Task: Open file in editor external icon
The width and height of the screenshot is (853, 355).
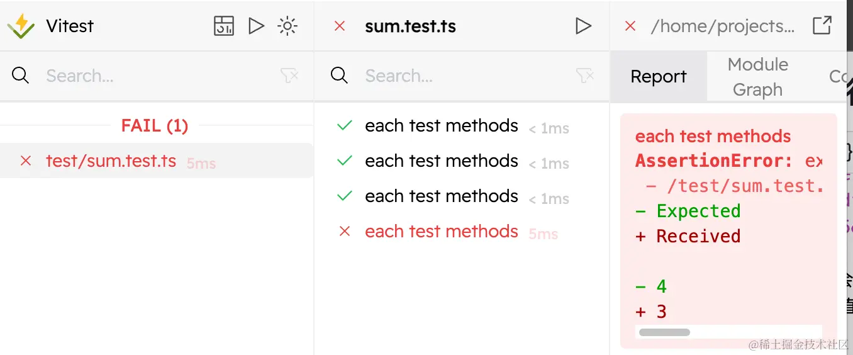Action: [x=822, y=26]
